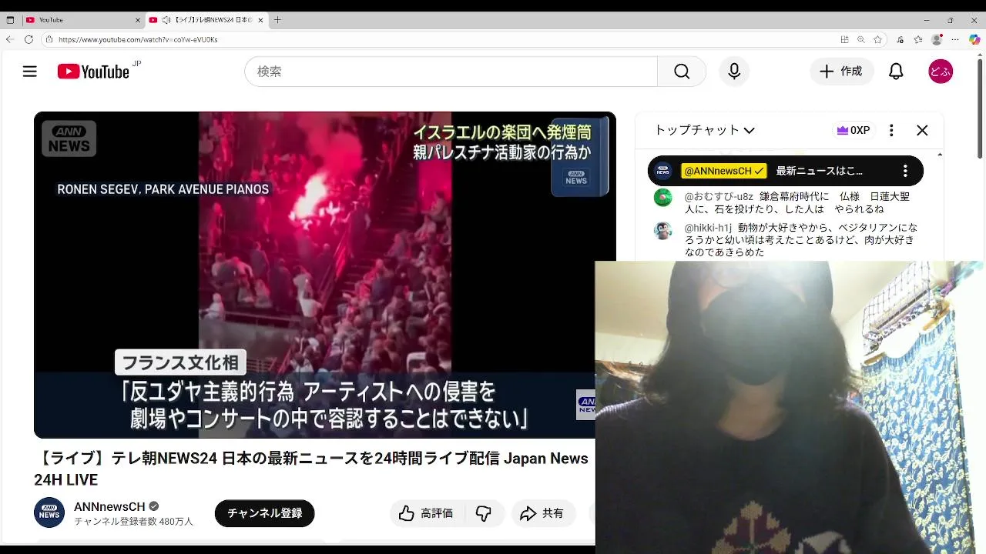Open the media control icon in the browser toolbar
This screenshot has height=554, width=986.
click(900, 39)
